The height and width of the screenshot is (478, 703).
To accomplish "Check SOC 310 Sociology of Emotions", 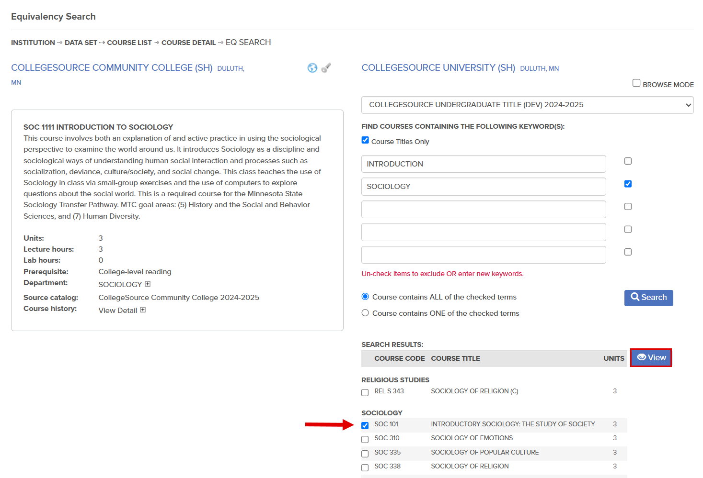I will tap(365, 439).
